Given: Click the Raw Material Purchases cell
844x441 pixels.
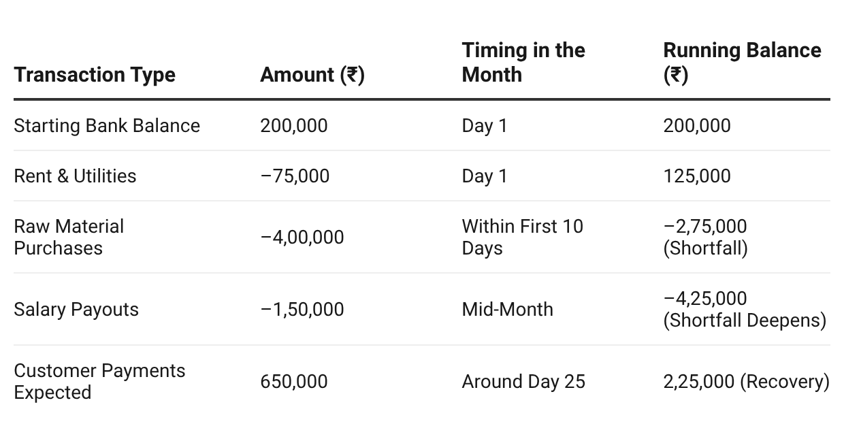Looking at the screenshot, I should click(x=69, y=237).
